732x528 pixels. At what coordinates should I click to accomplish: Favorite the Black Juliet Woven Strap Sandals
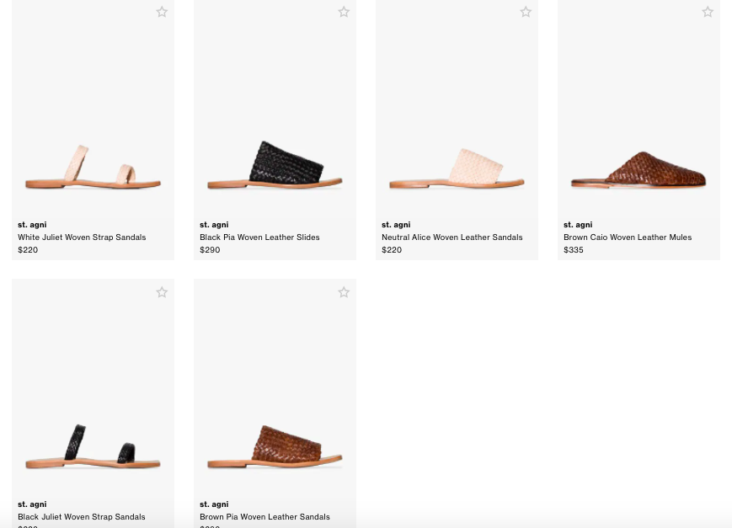pos(162,292)
